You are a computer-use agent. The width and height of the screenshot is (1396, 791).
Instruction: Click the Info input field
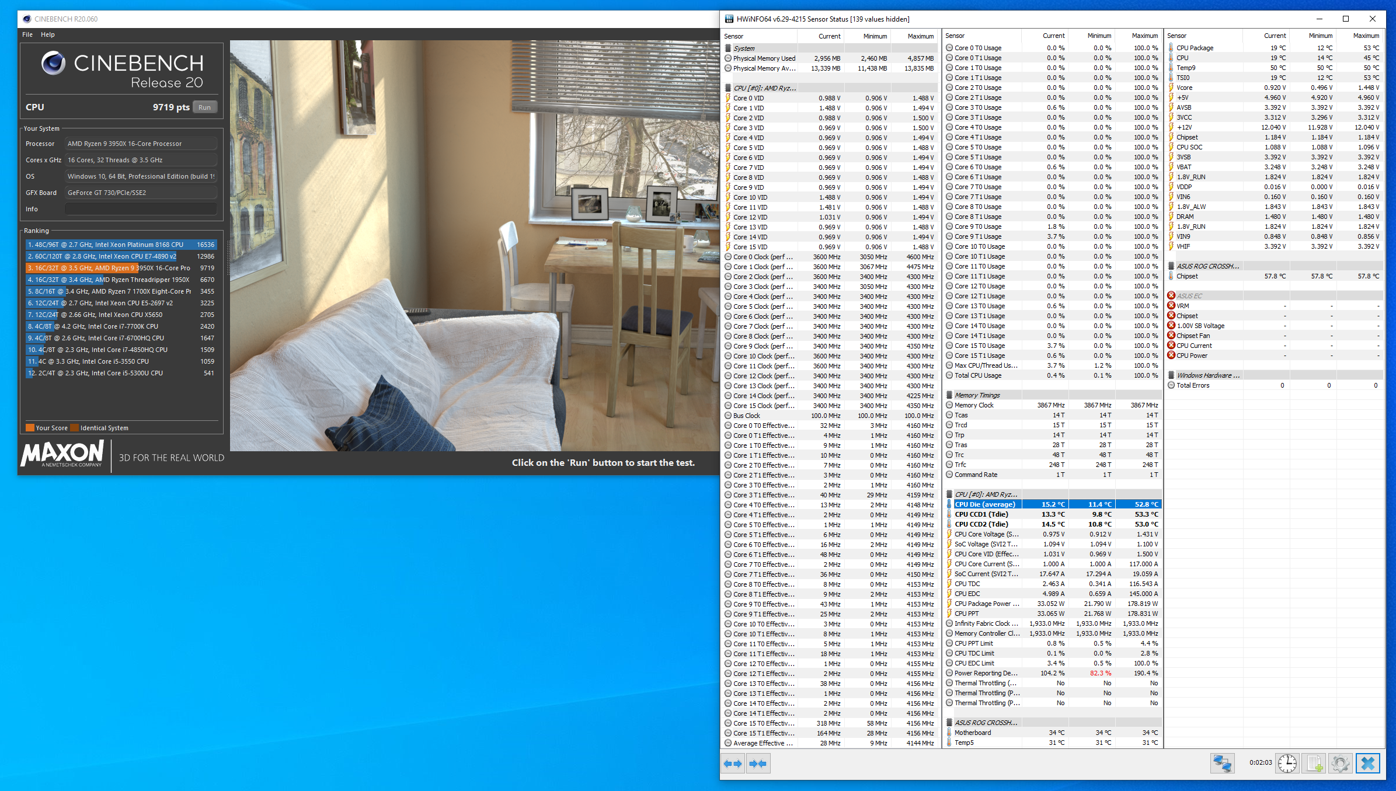click(x=141, y=209)
